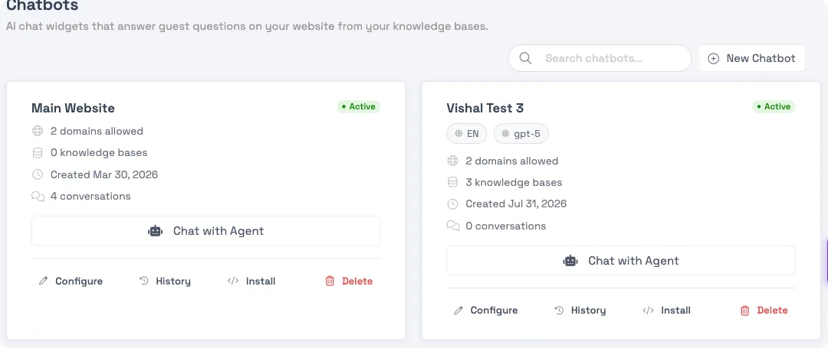Click trash icon in Vishal Test 3 card
The image size is (828, 348).
tap(744, 311)
